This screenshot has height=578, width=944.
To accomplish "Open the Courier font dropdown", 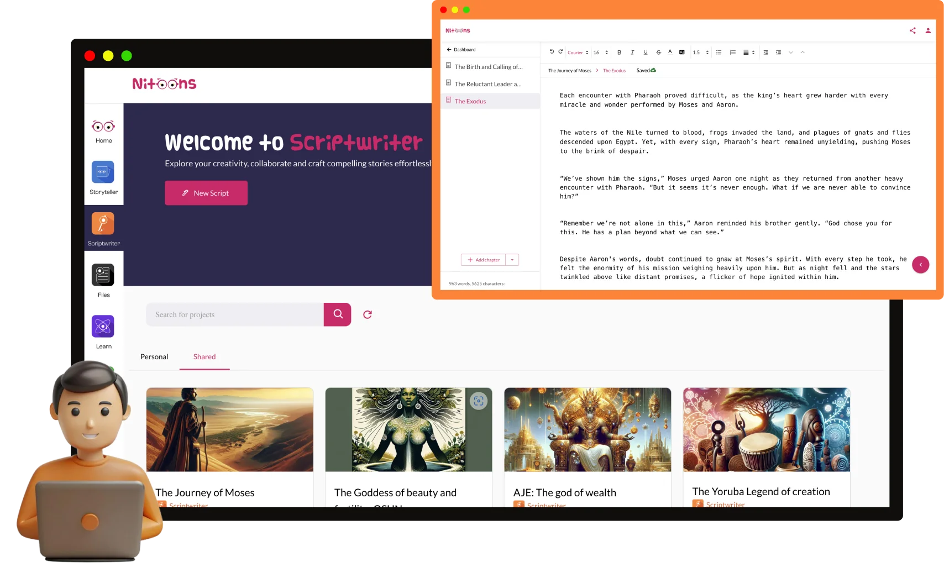I will [x=578, y=52].
